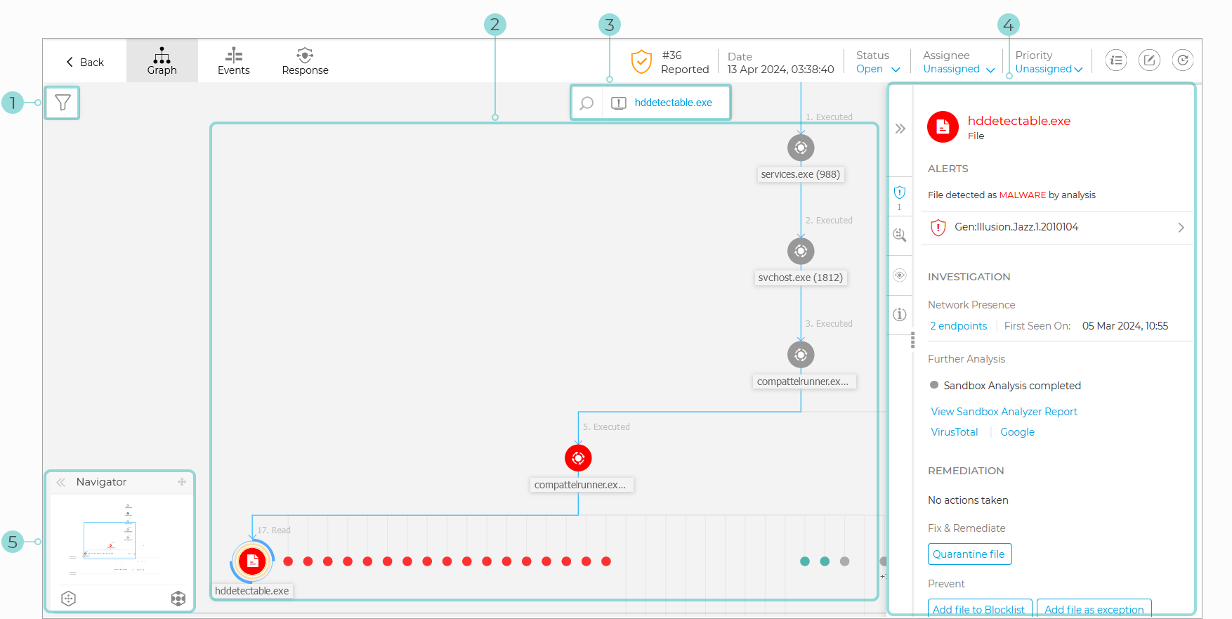
Task: Click the Navigator bottom-right cube icon
Action: click(178, 599)
